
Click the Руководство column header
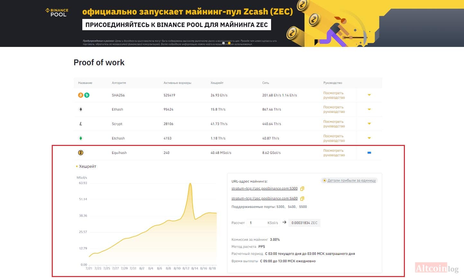click(x=333, y=83)
